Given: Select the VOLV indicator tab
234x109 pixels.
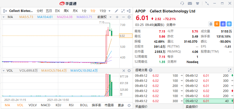Looking at the screenshot, I should (x=33, y=105).
